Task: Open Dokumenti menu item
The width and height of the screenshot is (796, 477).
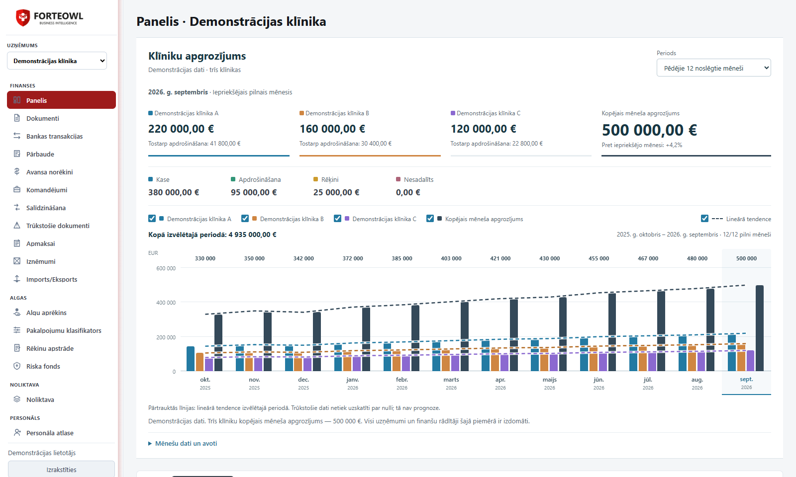Action: tap(61, 118)
